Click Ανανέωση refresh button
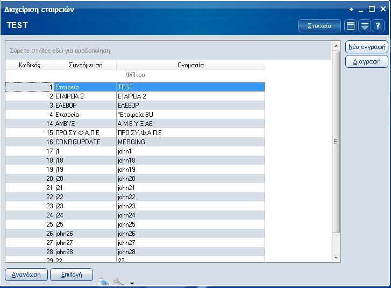Screen dimensions: 391x288 pos(26,275)
